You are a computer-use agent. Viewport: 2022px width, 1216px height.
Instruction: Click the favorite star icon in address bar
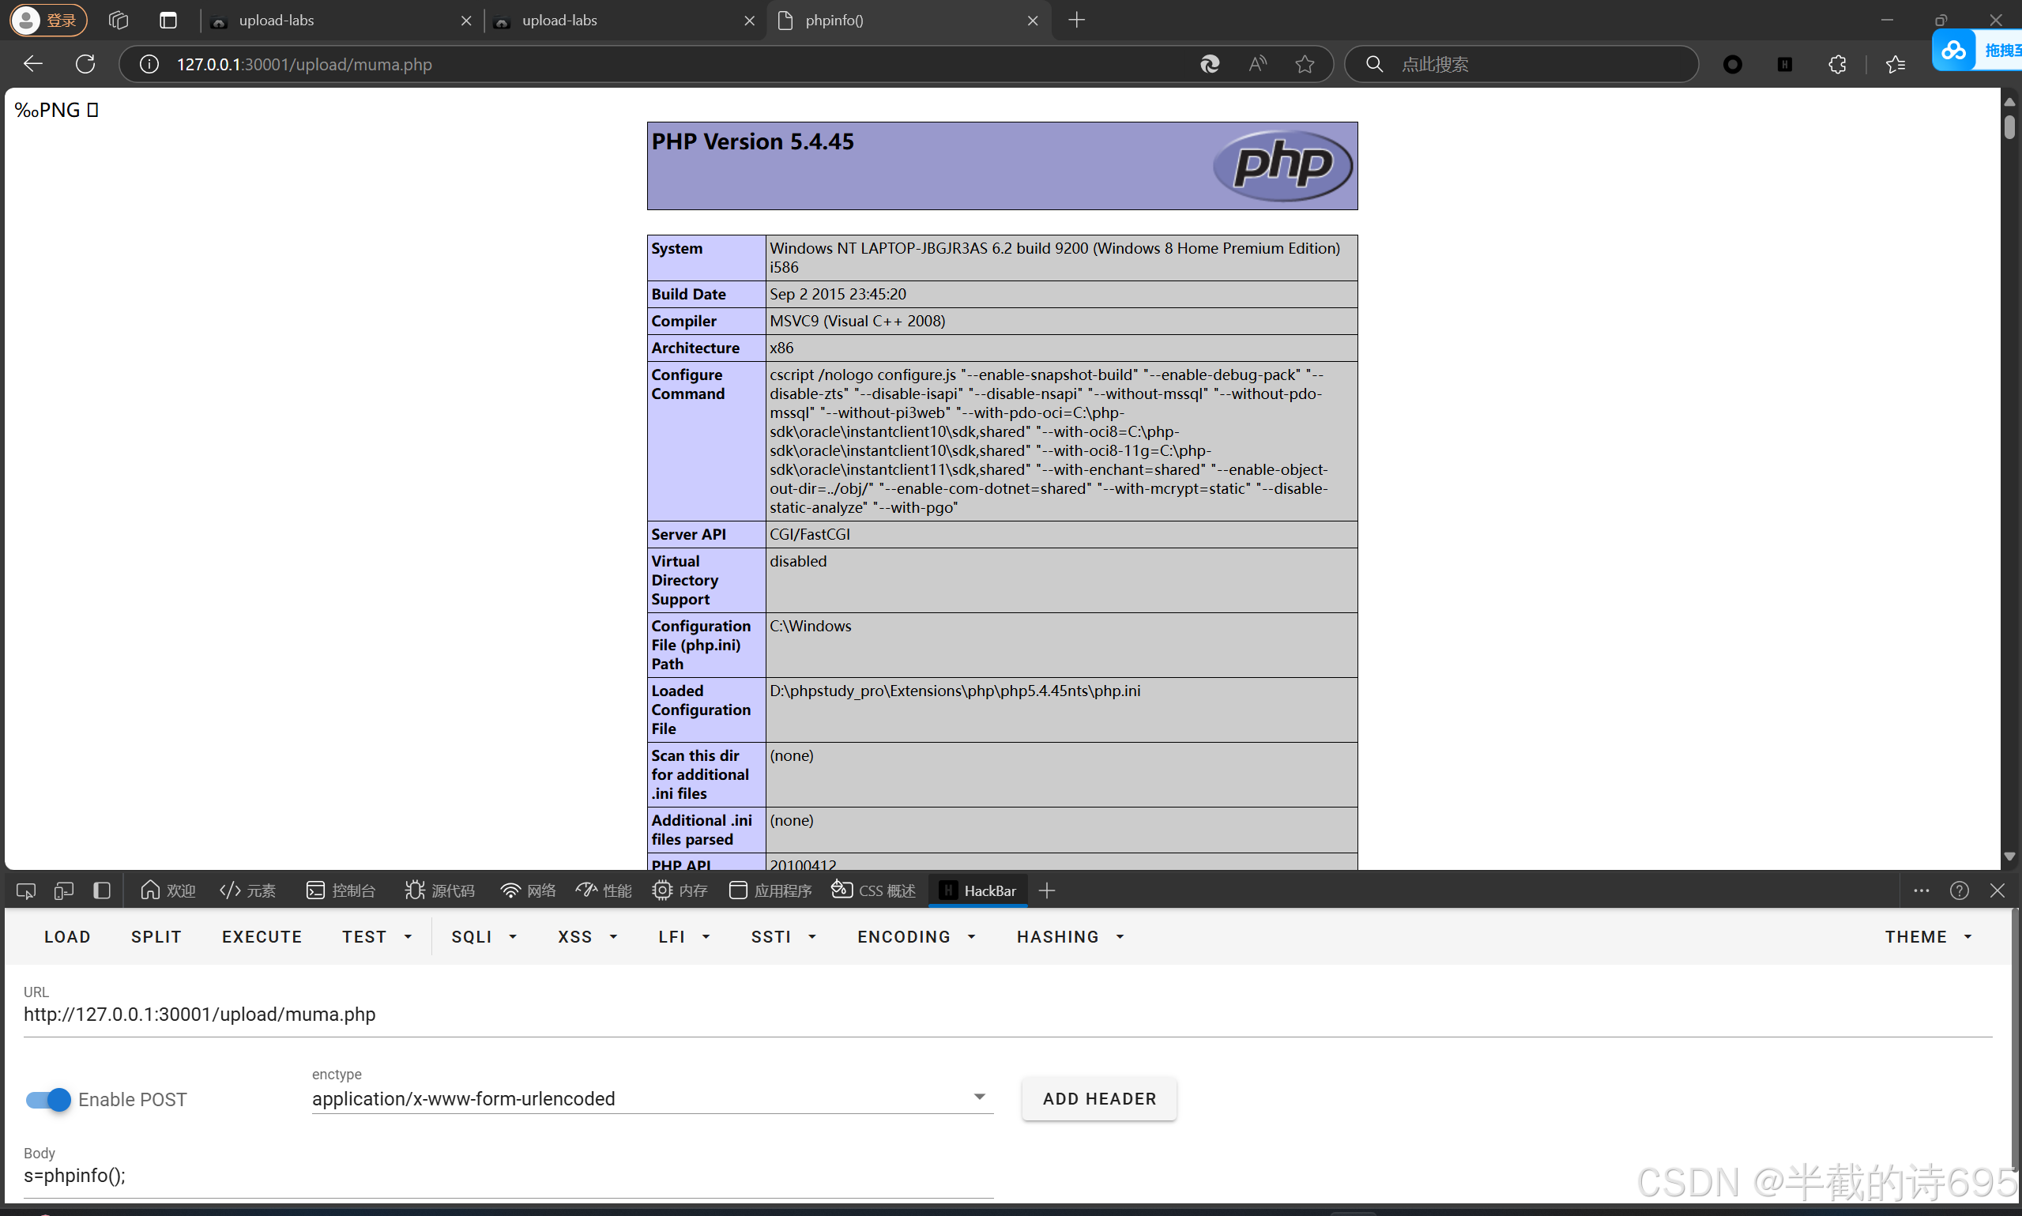1305,64
